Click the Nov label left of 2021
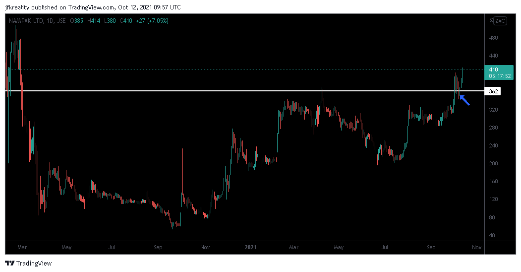The image size is (521, 272). click(205, 247)
